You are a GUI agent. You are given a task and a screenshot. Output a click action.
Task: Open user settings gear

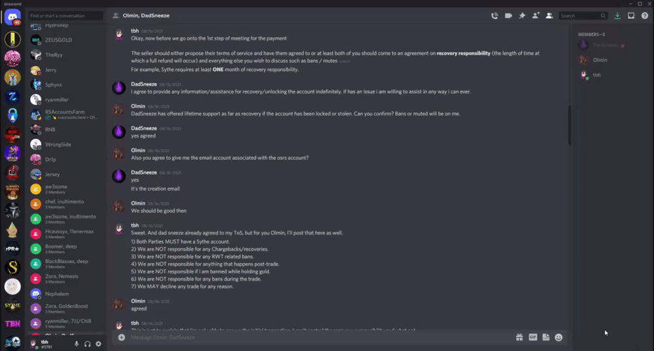(x=99, y=343)
